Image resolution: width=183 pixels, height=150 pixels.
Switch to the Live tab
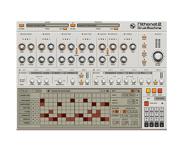[148, 98]
